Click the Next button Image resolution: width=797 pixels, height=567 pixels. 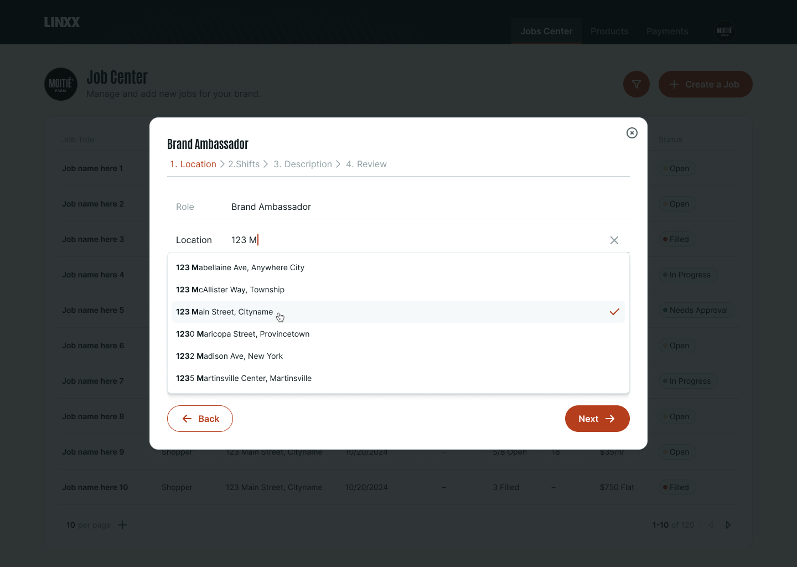[597, 419]
